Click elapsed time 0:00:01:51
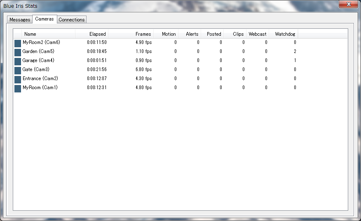The image size is (361, 221). tap(97, 60)
